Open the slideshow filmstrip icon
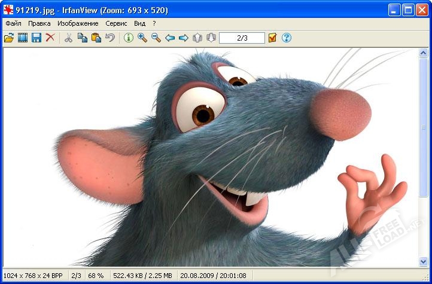Screen dimensions: 432x284 click(x=23, y=38)
